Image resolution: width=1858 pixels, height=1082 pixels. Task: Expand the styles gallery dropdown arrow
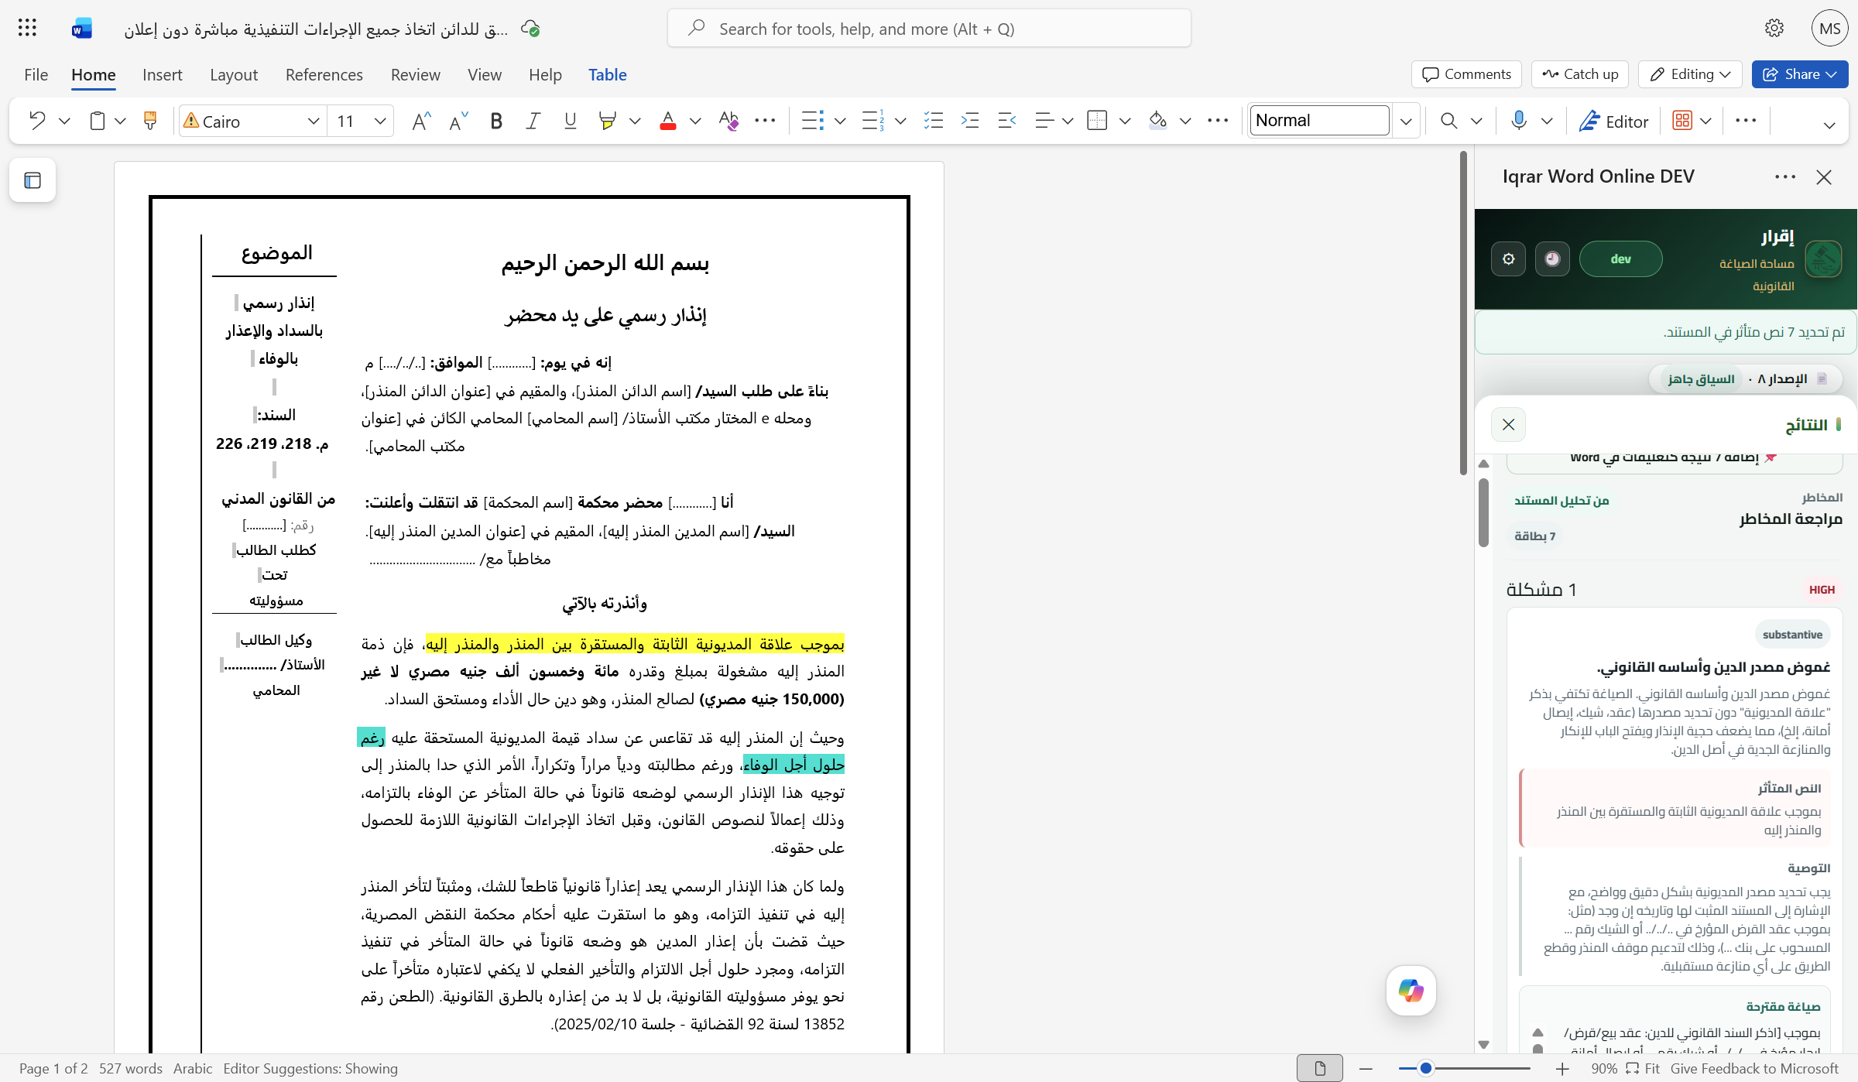click(x=1406, y=121)
